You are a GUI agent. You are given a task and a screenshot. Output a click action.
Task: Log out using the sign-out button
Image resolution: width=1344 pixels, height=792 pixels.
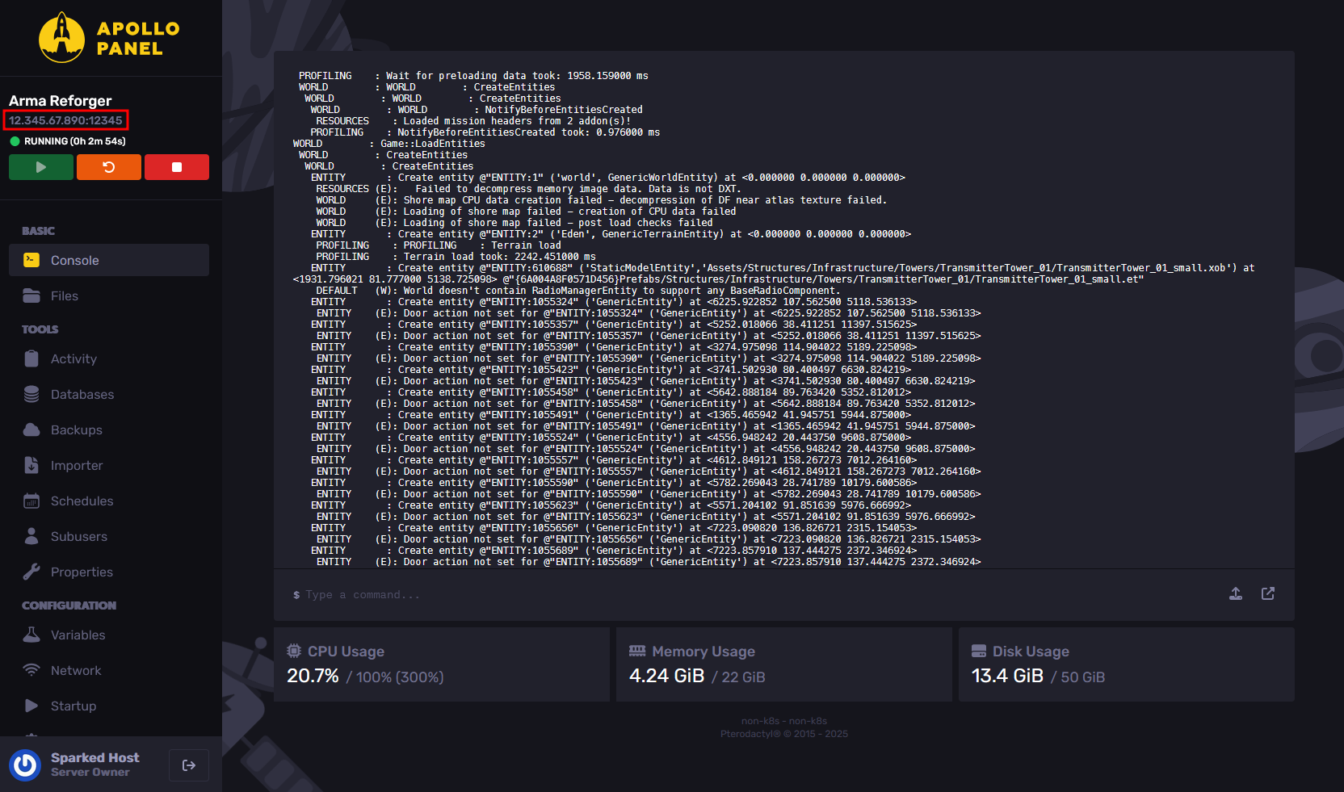pyautogui.click(x=189, y=765)
